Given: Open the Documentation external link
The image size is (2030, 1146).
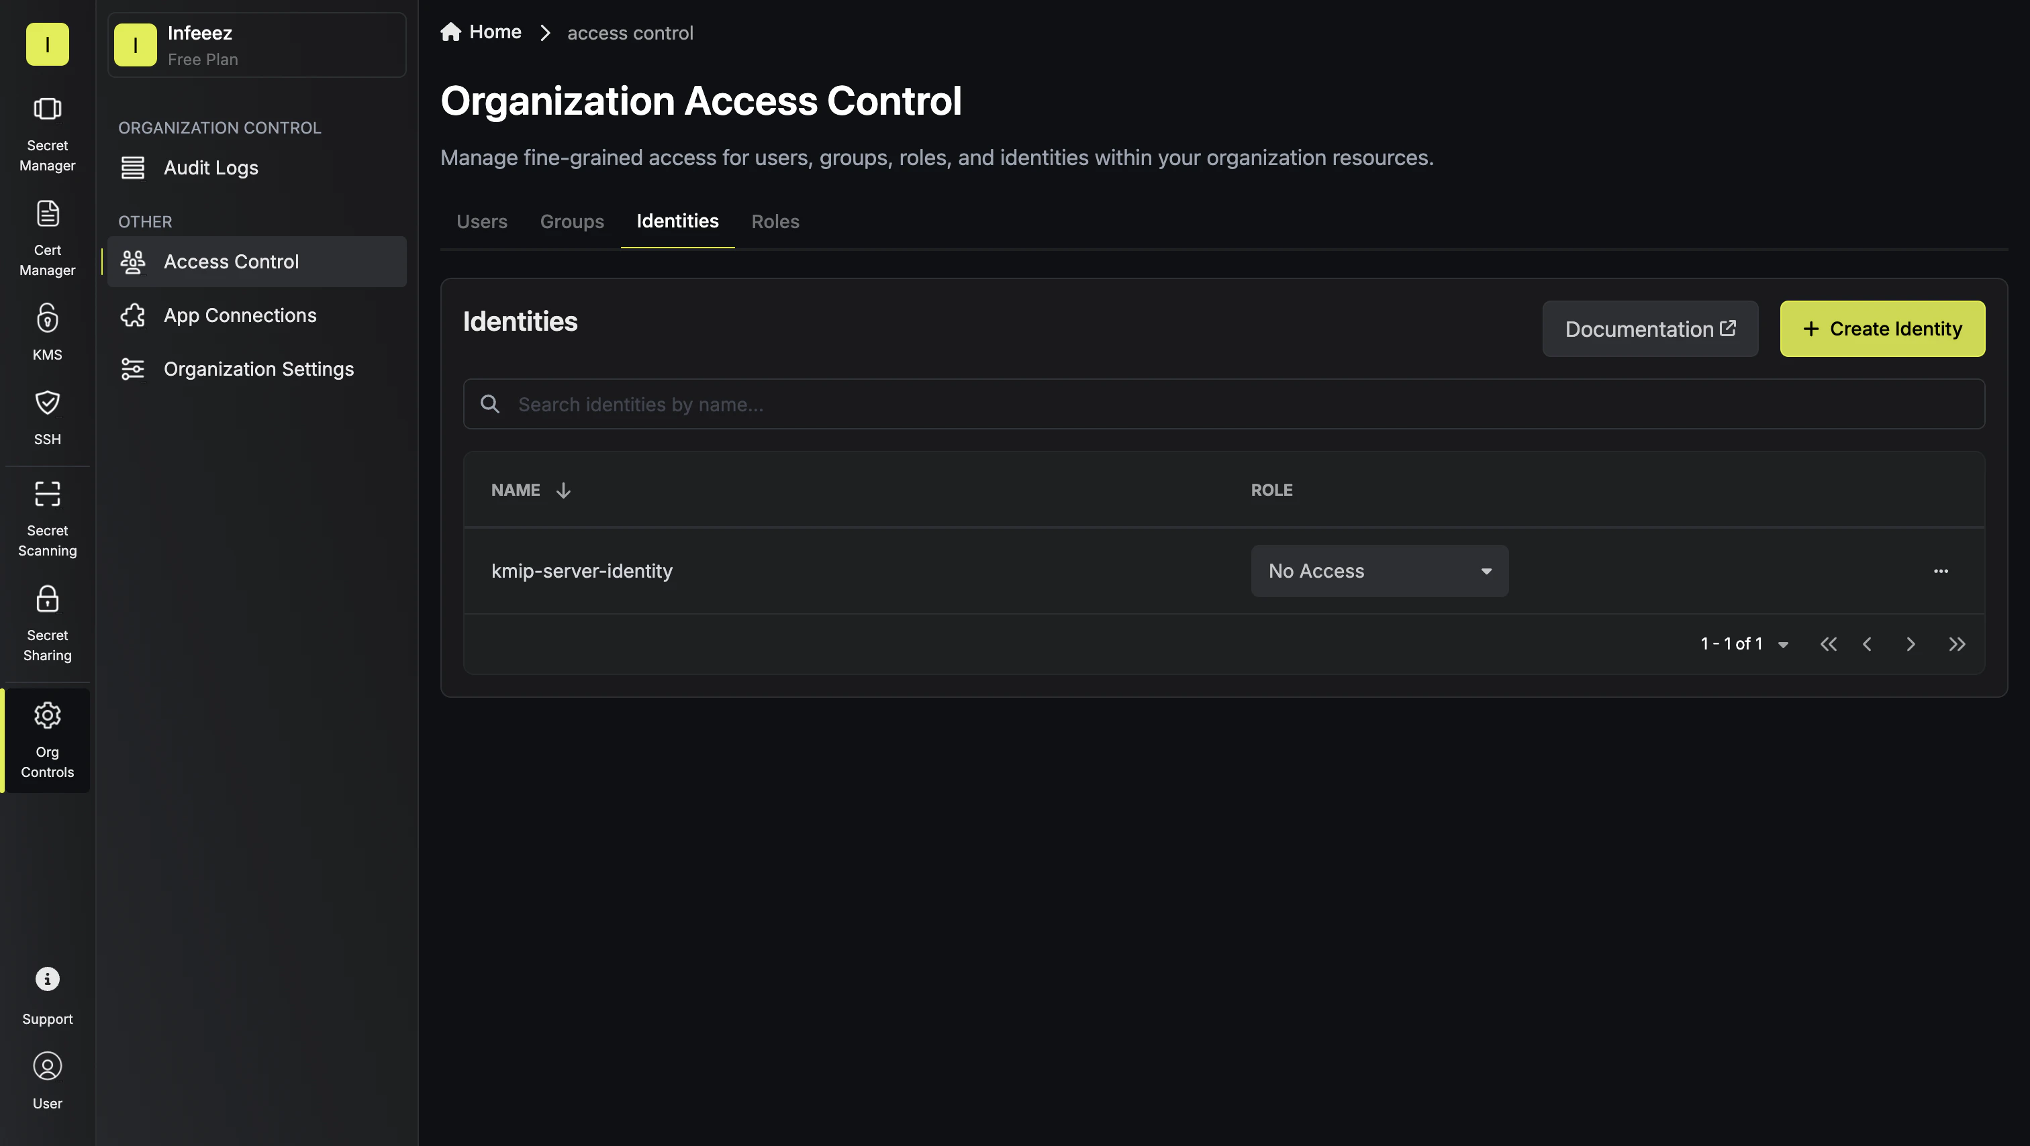Looking at the screenshot, I should (x=1650, y=329).
